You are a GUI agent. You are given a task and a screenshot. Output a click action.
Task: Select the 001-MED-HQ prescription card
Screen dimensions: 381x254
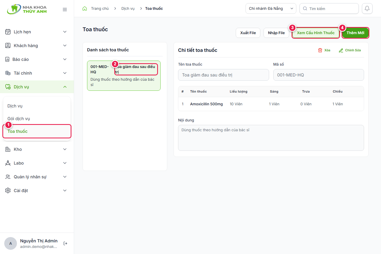pyautogui.click(x=124, y=76)
